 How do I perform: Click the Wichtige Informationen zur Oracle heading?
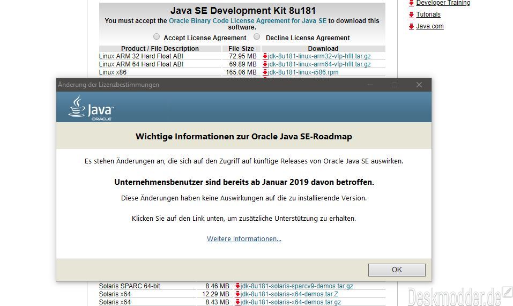point(244,137)
